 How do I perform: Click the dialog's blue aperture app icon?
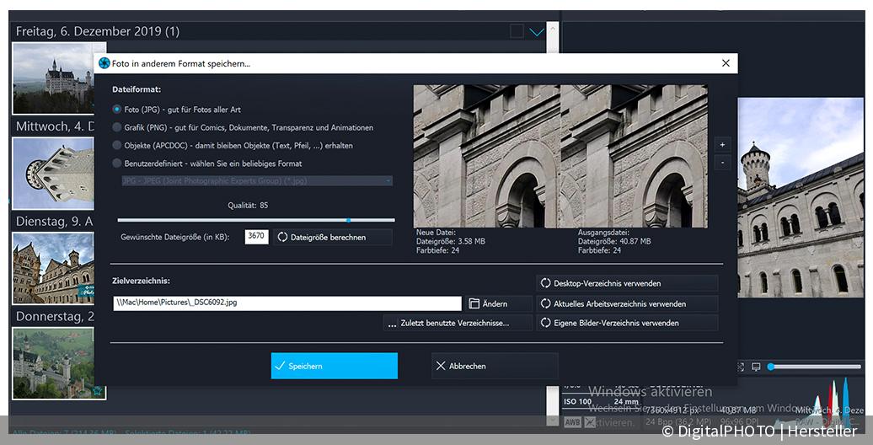(104, 63)
